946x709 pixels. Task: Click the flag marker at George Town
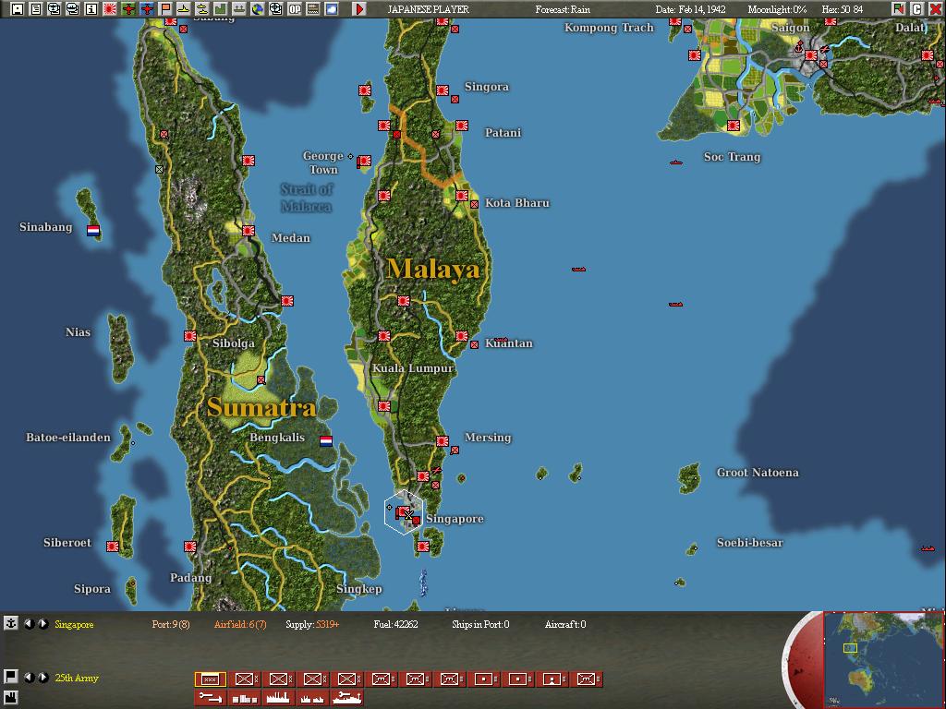tap(364, 161)
